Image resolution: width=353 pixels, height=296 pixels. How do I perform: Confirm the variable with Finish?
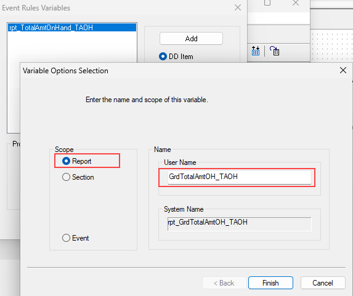tap(270, 282)
